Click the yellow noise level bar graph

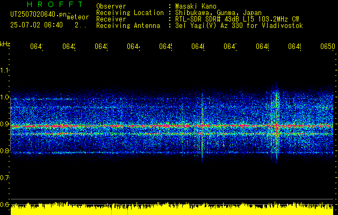click(x=172, y=209)
